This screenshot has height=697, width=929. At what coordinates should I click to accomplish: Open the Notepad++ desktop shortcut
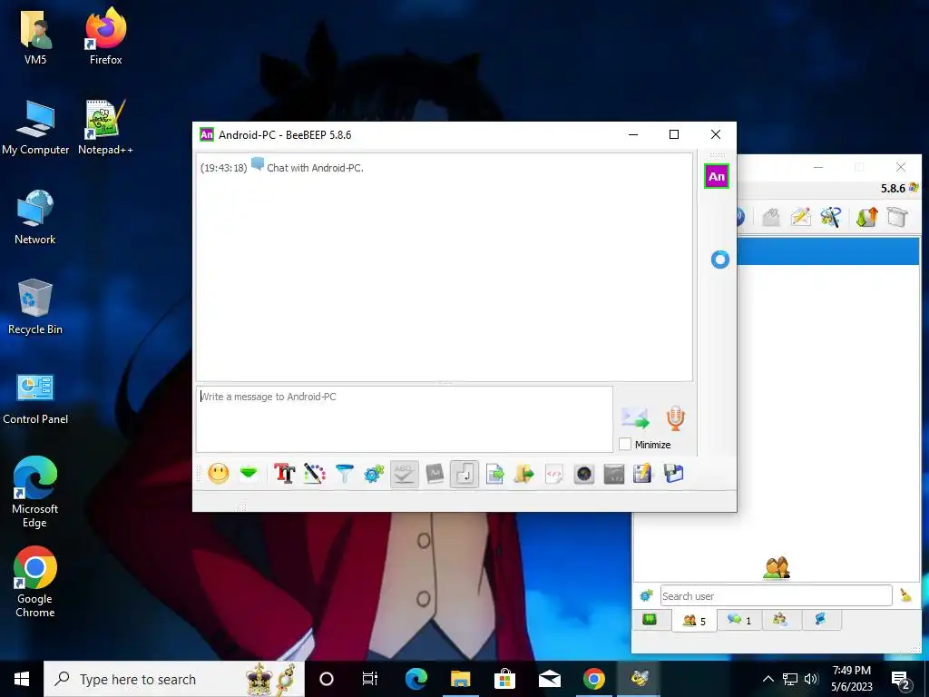105,127
